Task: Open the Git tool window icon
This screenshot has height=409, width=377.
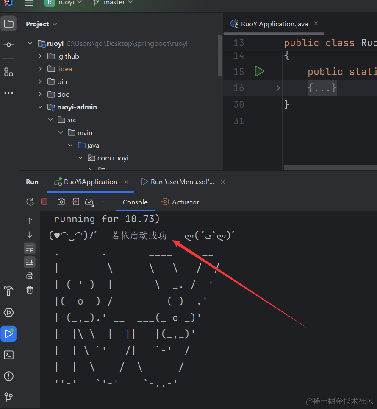Action: point(9,397)
